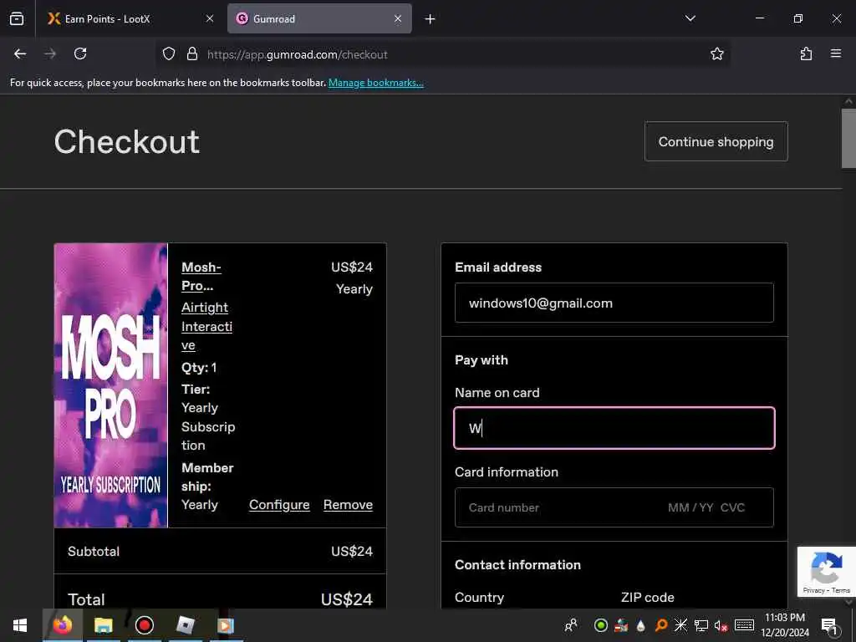Image resolution: width=856 pixels, height=642 pixels.
Task: Open the network status tray icon
Action: (701, 625)
